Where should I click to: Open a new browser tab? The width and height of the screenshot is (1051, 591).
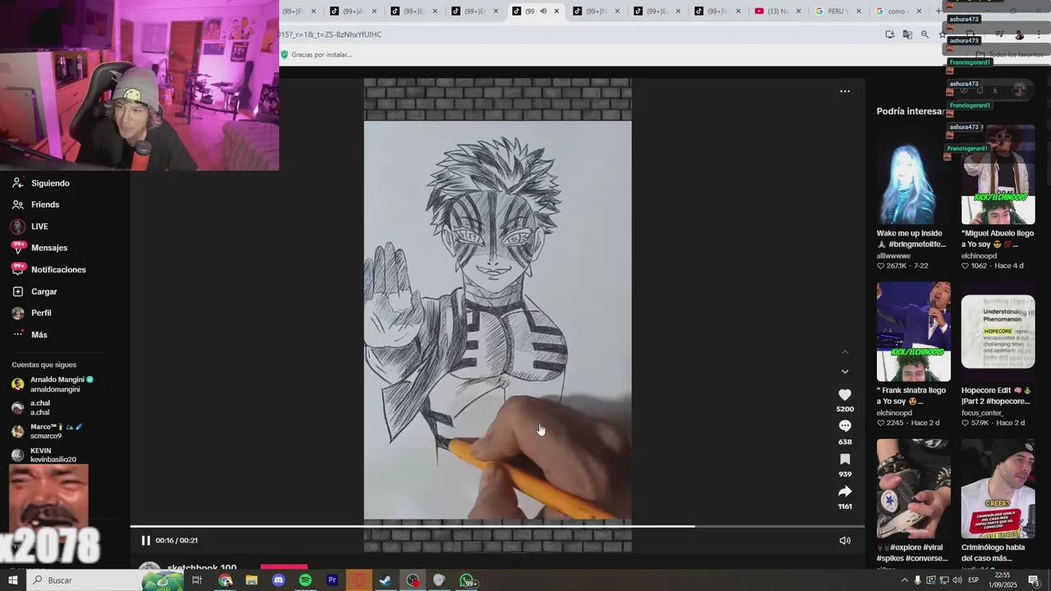pyautogui.click(x=939, y=11)
